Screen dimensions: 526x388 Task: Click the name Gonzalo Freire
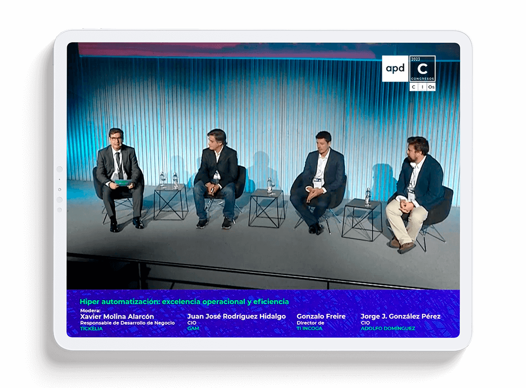coord(321,316)
